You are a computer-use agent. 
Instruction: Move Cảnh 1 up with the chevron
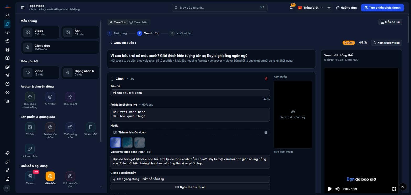(x=112, y=77)
